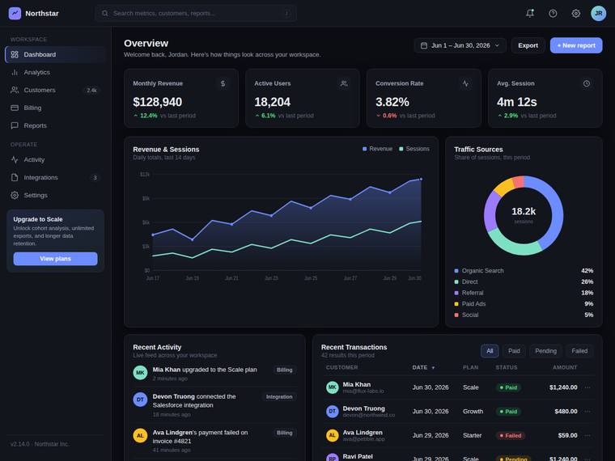Click the Activity pulse icon in the sidebar
615x461 pixels.
[15, 159]
